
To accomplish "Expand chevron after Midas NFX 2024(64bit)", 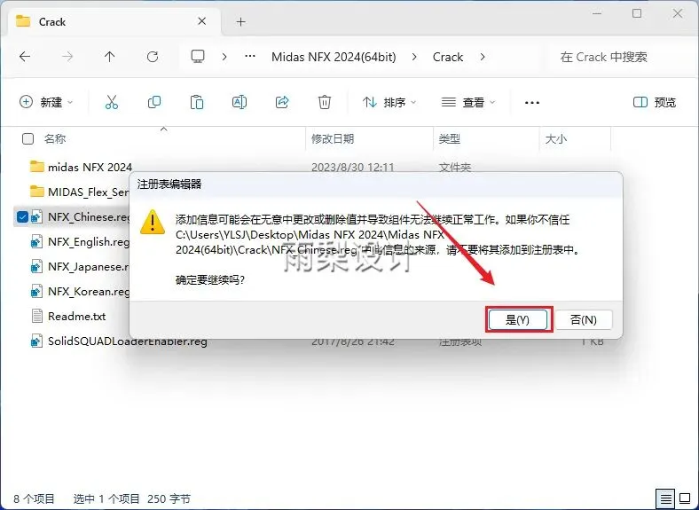I will pyautogui.click(x=414, y=57).
